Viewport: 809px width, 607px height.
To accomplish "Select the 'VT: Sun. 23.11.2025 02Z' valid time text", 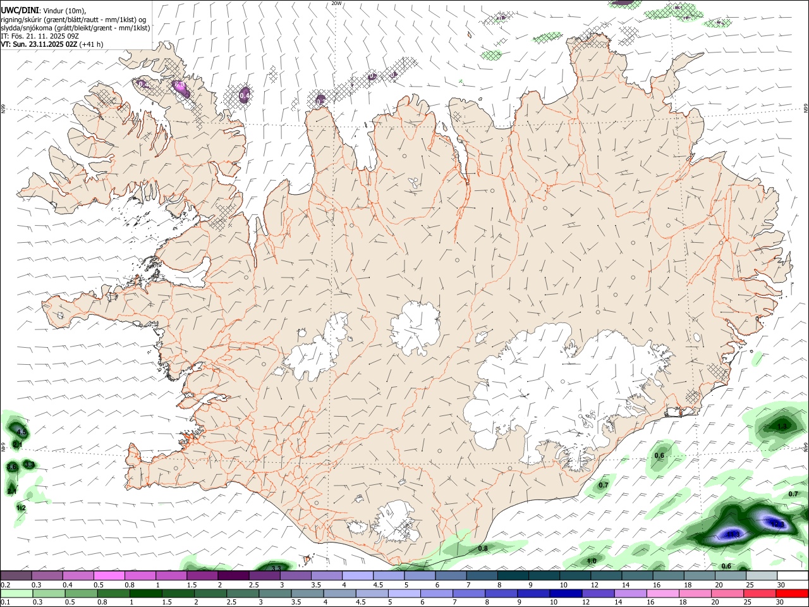I will tap(39, 44).
